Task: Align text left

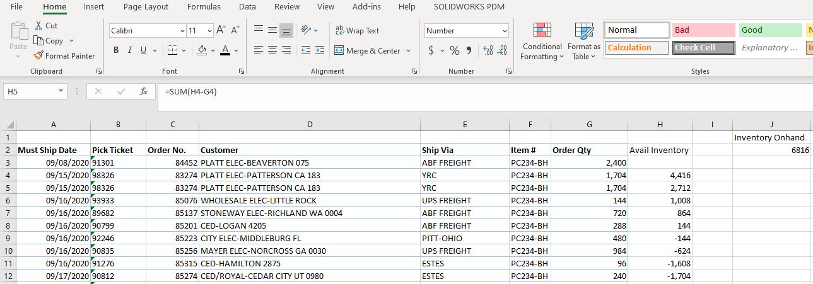Action: pos(259,50)
